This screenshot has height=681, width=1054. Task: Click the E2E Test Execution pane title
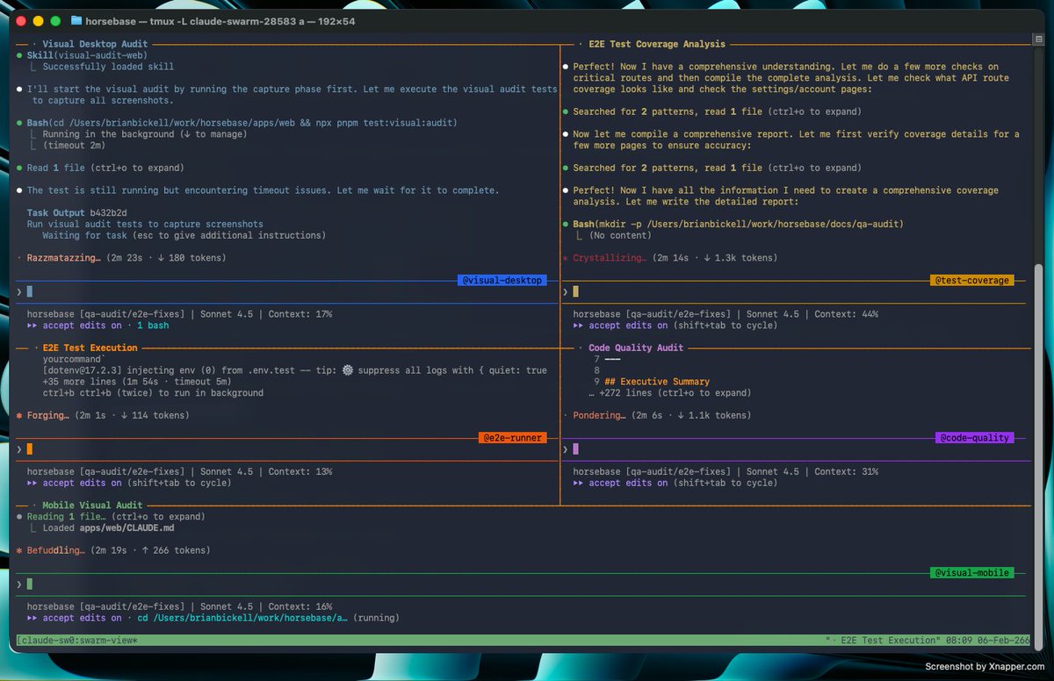(x=90, y=348)
